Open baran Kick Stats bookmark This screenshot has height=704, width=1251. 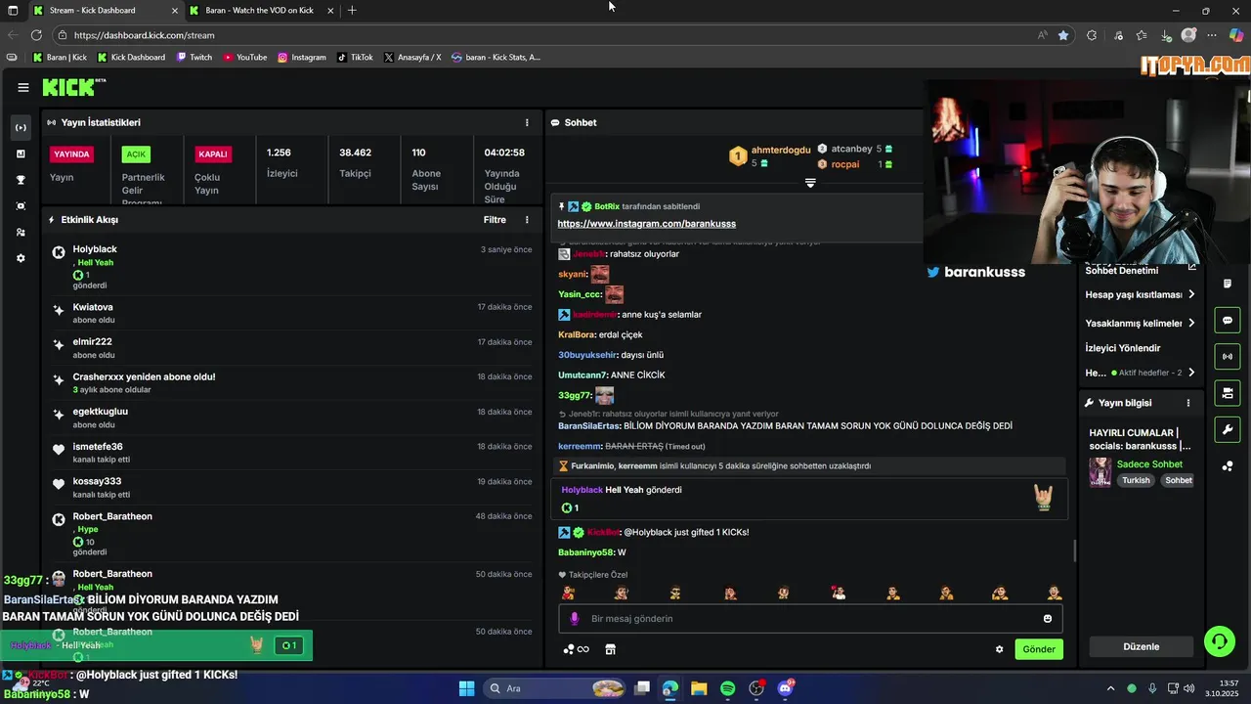tap(496, 58)
